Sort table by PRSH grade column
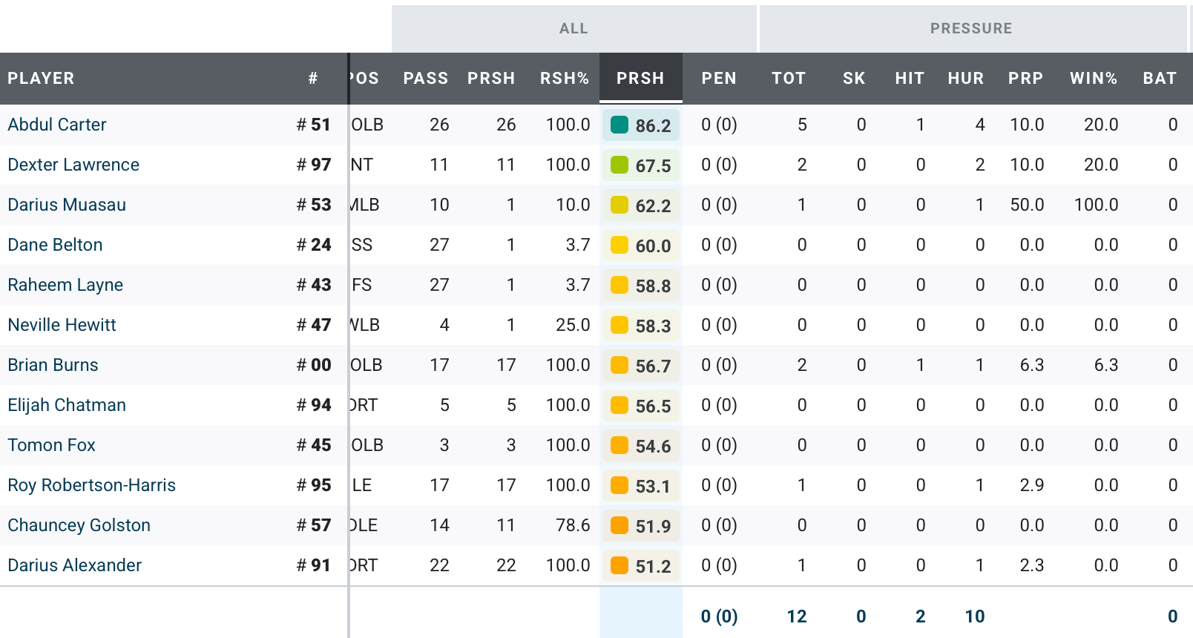 640,78
